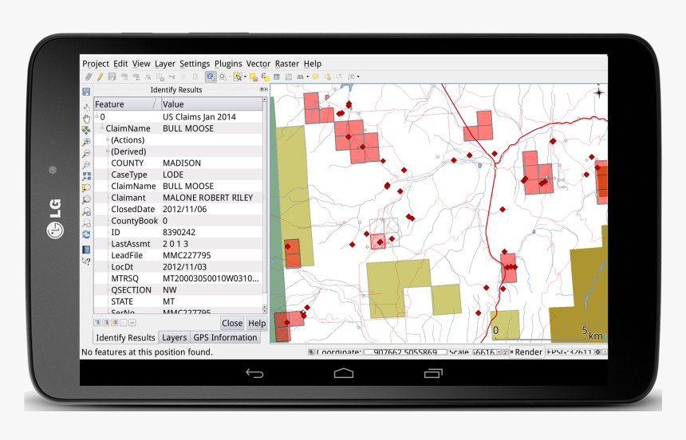Viewport: 686px width, 440px height.
Task: Click the Android back navigation button
Action: [x=254, y=373]
